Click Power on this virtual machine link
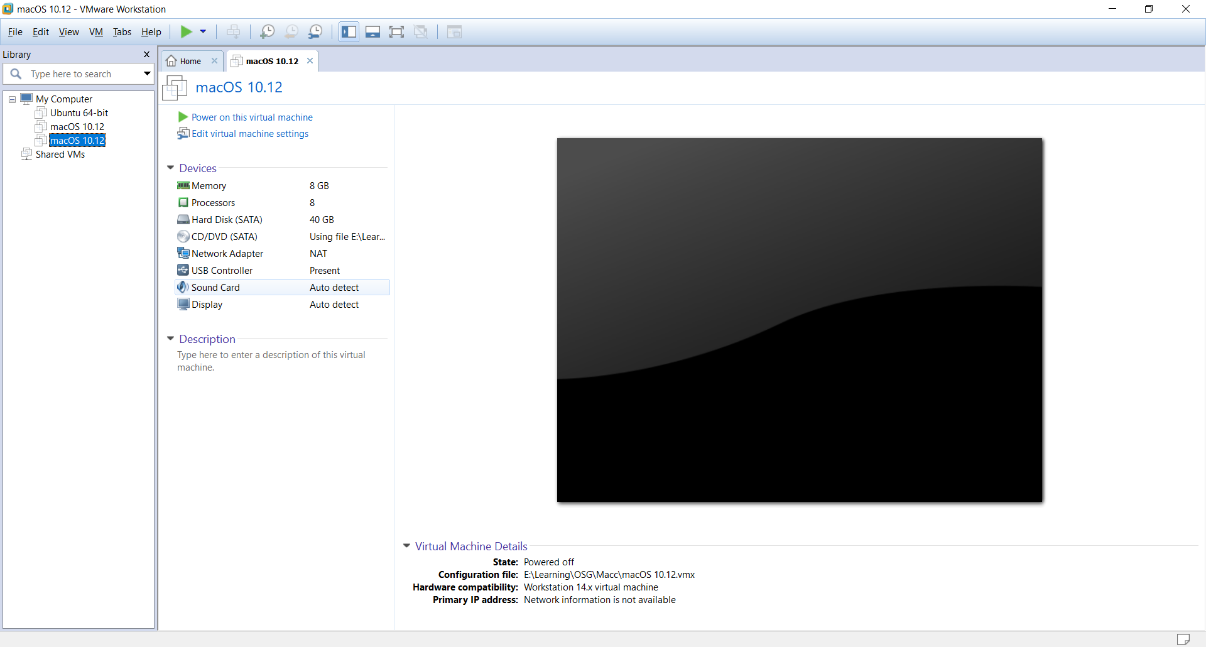This screenshot has width=1206, height=647. (252, 117)
